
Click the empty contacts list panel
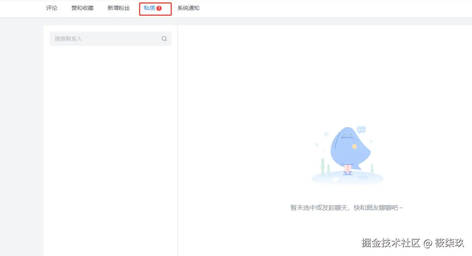tap(110, 138)
